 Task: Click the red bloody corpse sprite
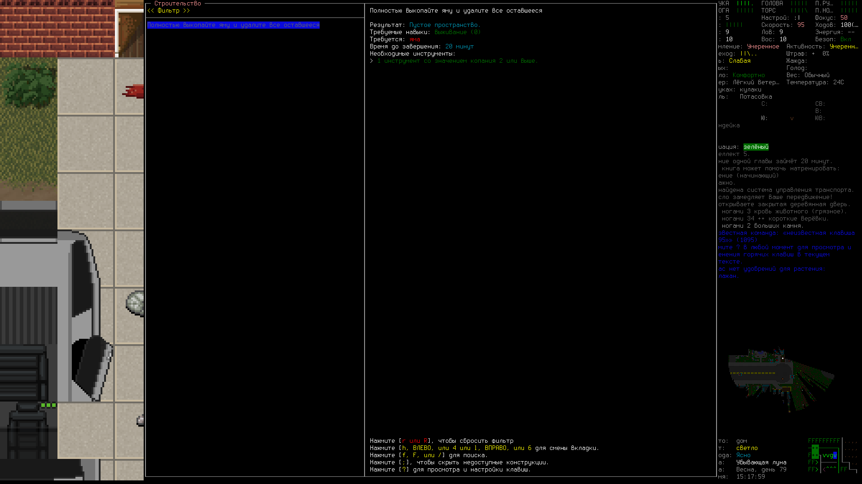tap(134, 91)
